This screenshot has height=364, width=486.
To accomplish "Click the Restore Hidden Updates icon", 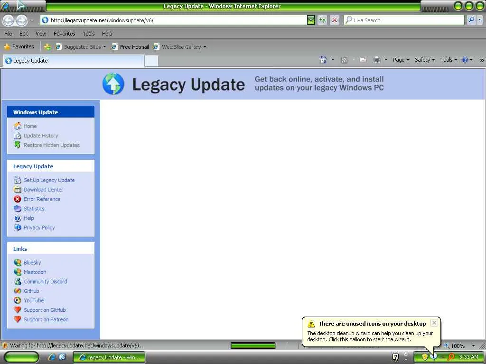I will click(18, 145).
